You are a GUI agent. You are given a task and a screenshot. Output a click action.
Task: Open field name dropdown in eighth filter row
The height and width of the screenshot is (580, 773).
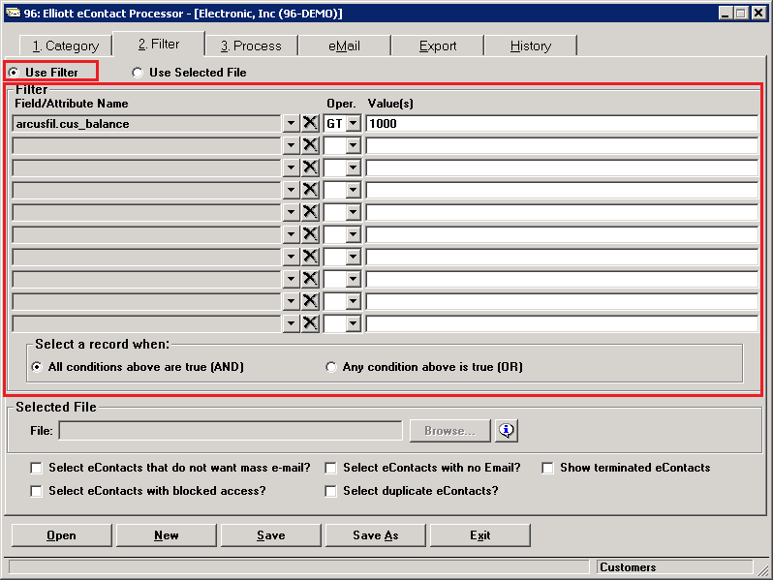[x=292, y=279]
